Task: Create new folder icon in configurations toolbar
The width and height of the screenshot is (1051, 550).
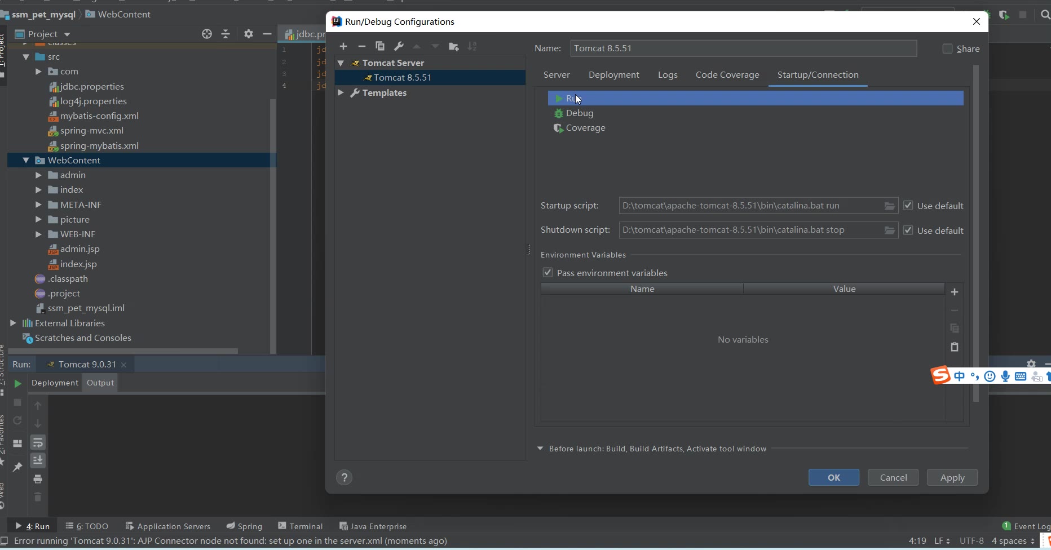Action: (x=453, y=46)
